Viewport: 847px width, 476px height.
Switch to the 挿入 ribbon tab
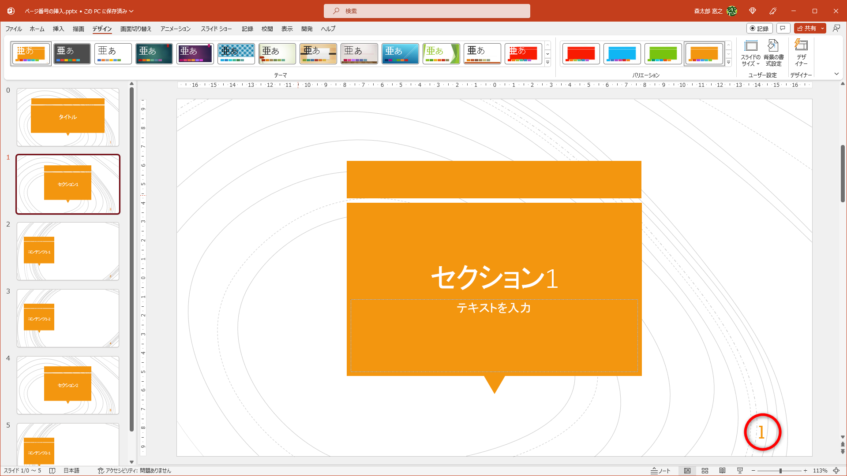tap(58, 29)
